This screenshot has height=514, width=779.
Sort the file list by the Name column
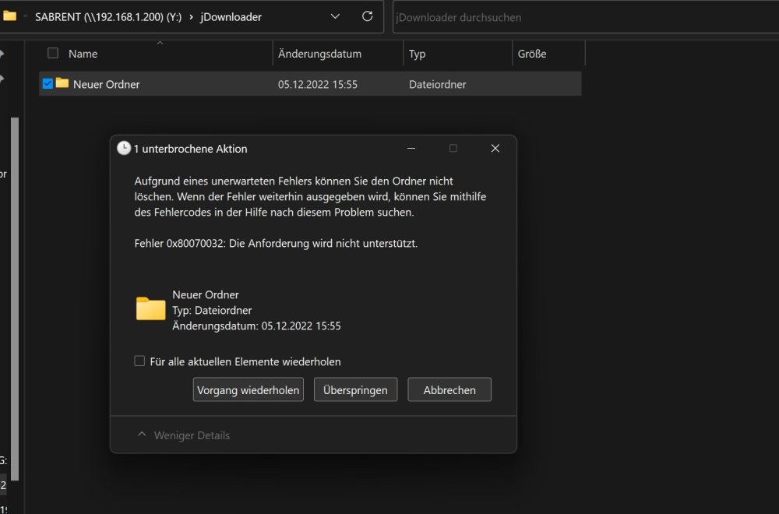pyautogui.click(x=83, y=54)
